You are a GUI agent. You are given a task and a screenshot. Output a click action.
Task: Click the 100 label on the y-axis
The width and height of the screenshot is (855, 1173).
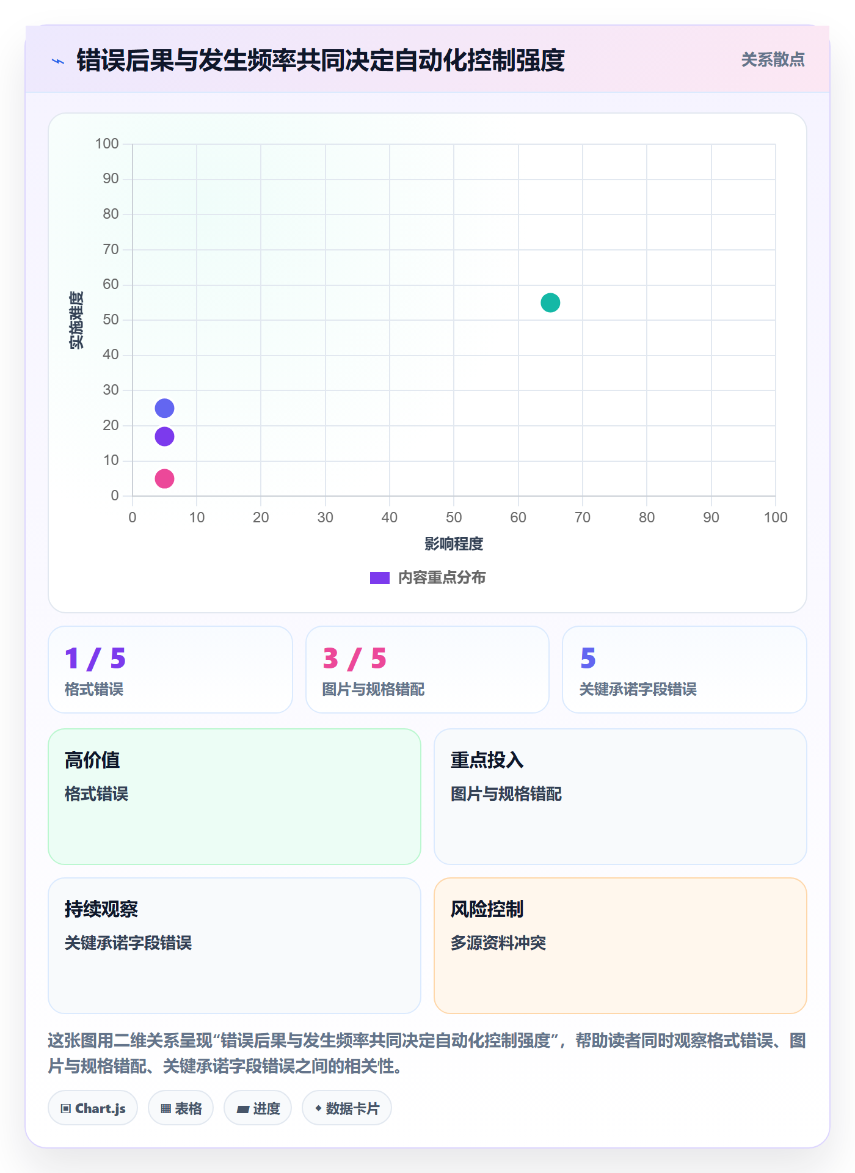click(107, 144)
